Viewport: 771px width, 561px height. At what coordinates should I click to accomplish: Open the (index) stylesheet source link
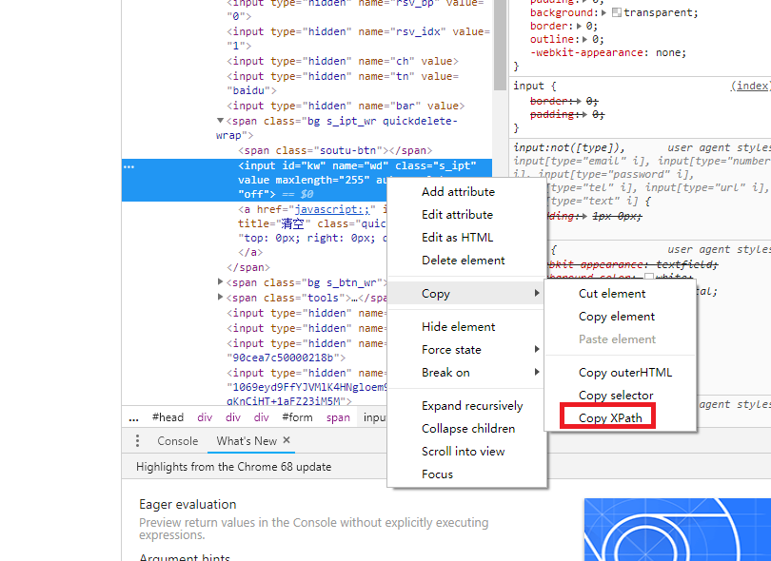click(x=750, y=86)
